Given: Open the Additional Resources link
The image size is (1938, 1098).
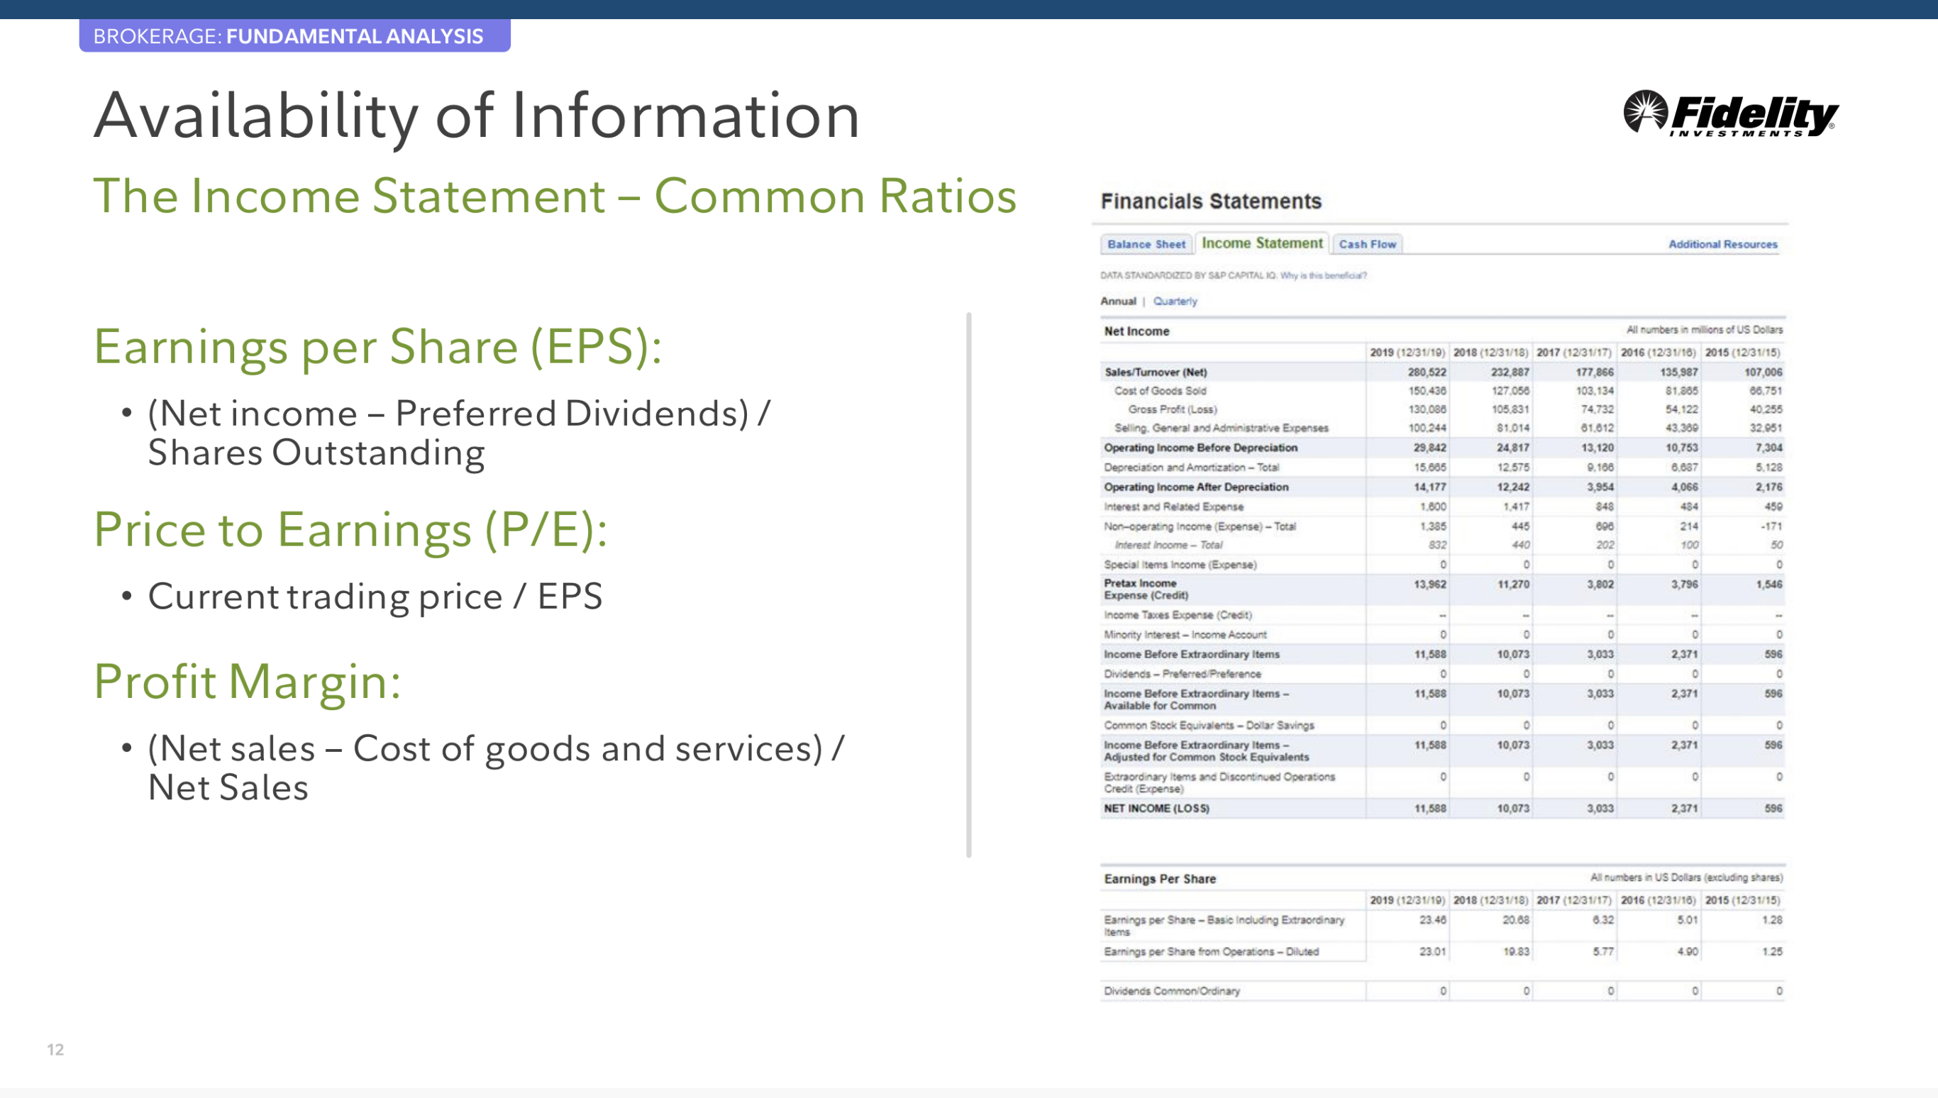Looking at the screenshot, I should pyautogui.click(x=1722, y=244).
